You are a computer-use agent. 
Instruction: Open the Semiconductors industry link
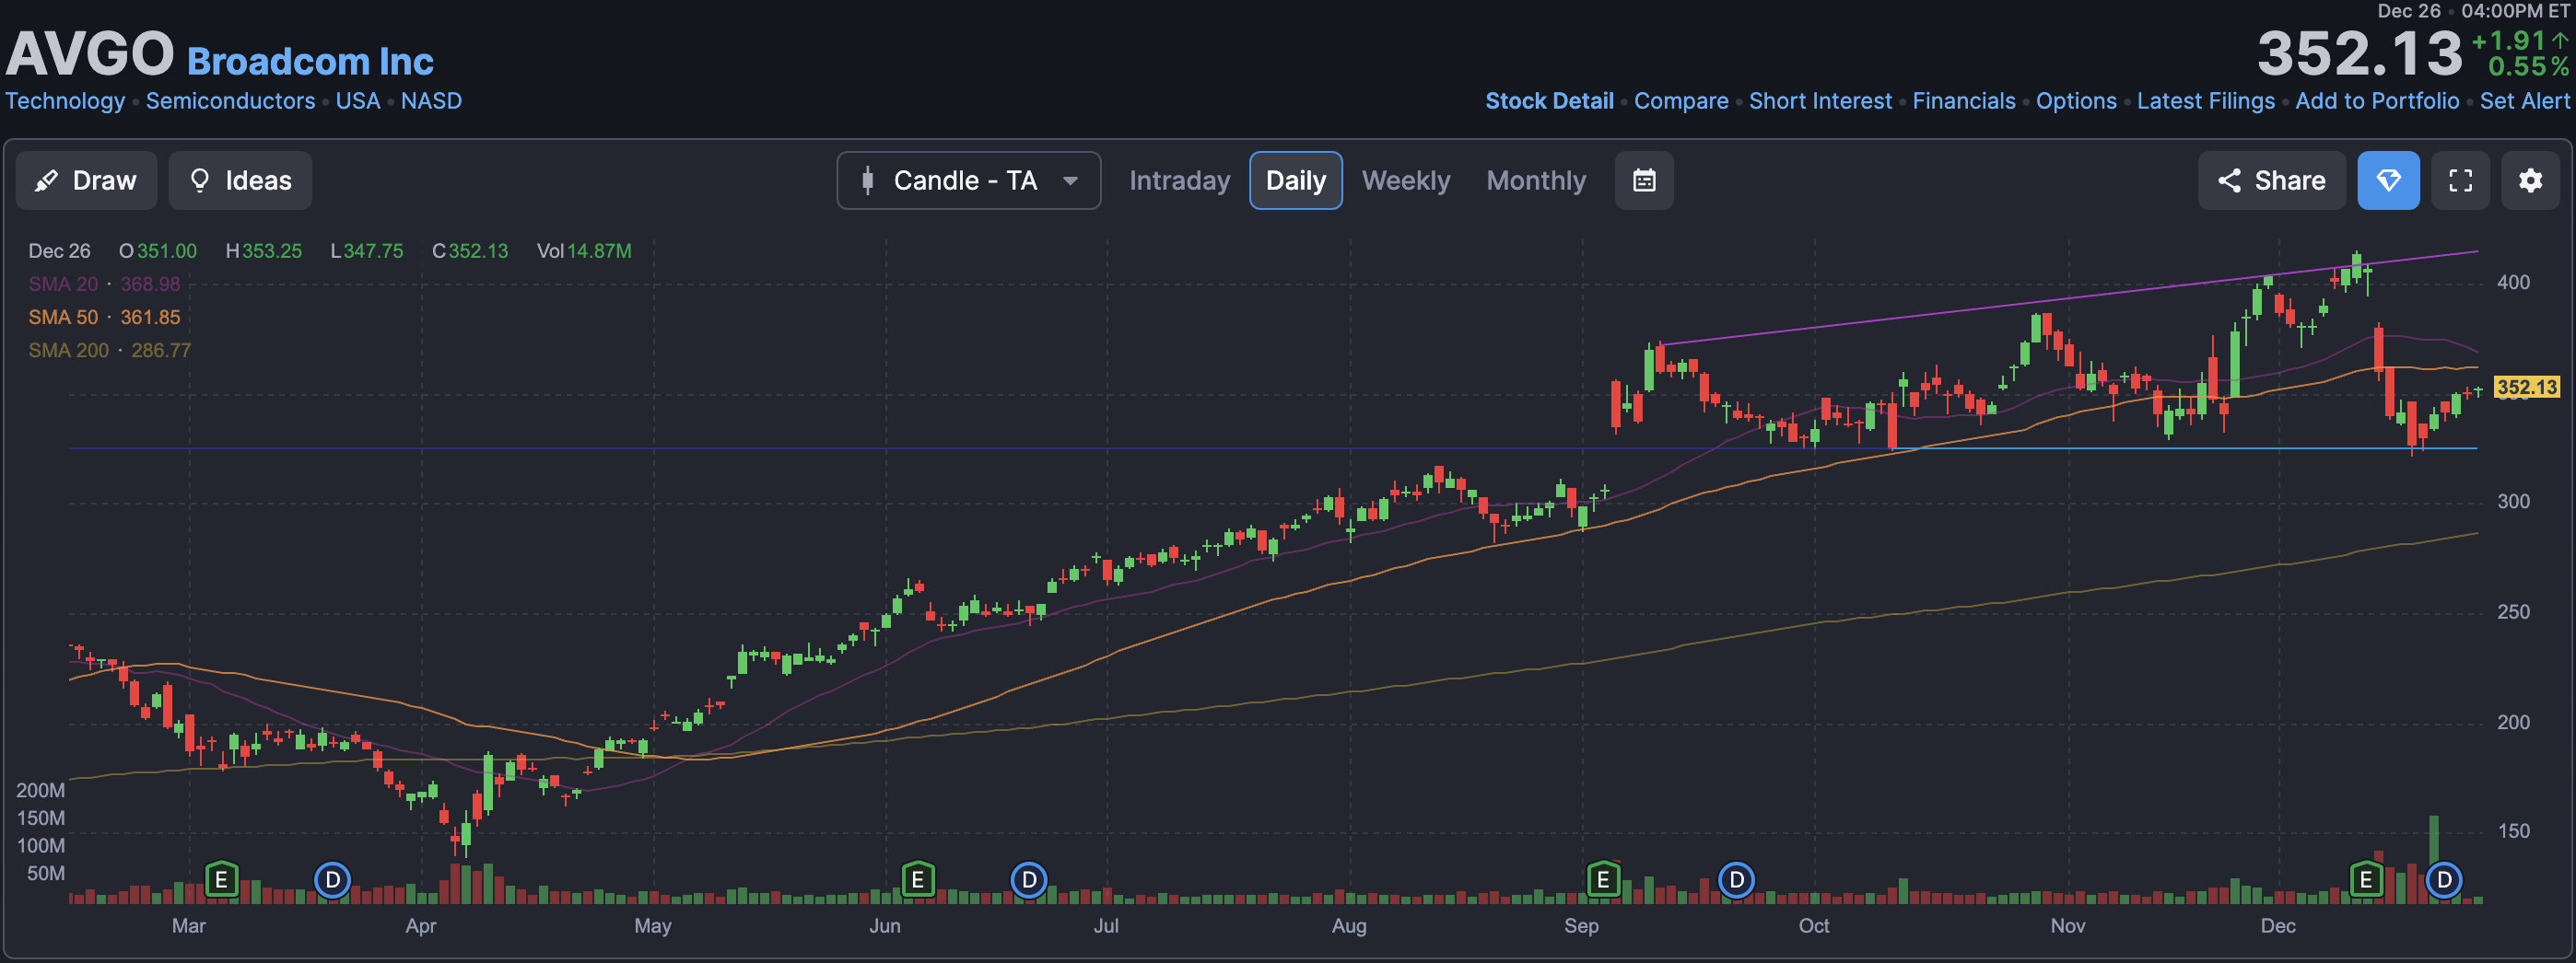tap(230, 101)
